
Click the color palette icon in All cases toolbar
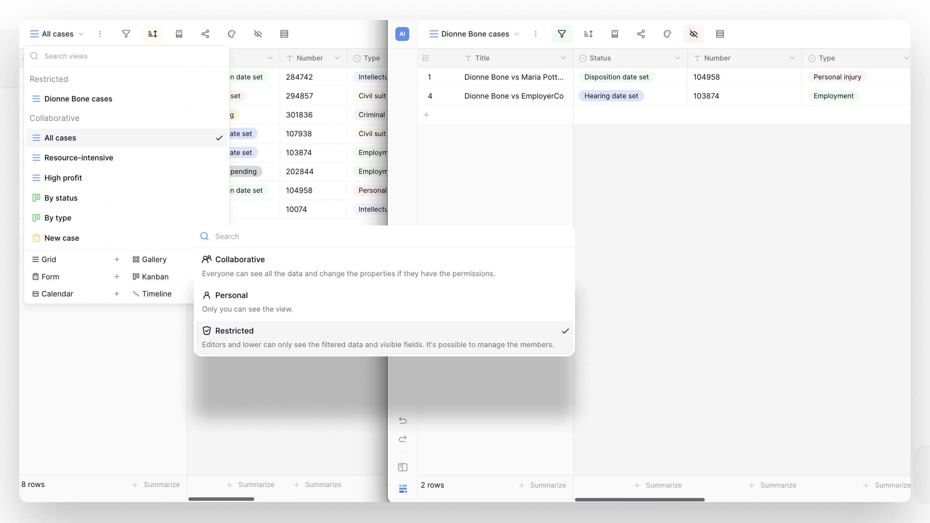coord(232,34)
